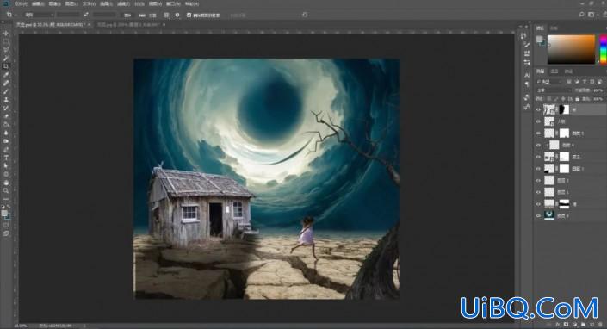Open crop settings gear icon
This screenshot has height=329, width=607.
click(177, 15)
